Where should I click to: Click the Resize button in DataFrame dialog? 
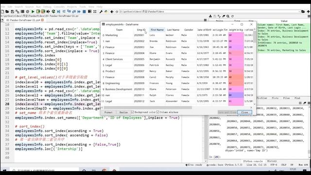point(123,112)
